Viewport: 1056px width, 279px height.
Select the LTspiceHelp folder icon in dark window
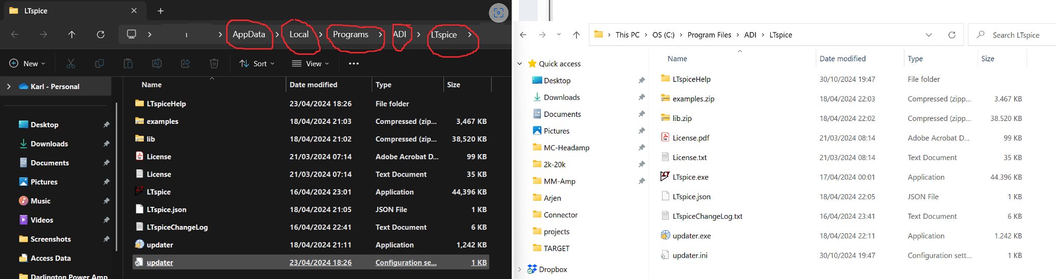(139, 103)
